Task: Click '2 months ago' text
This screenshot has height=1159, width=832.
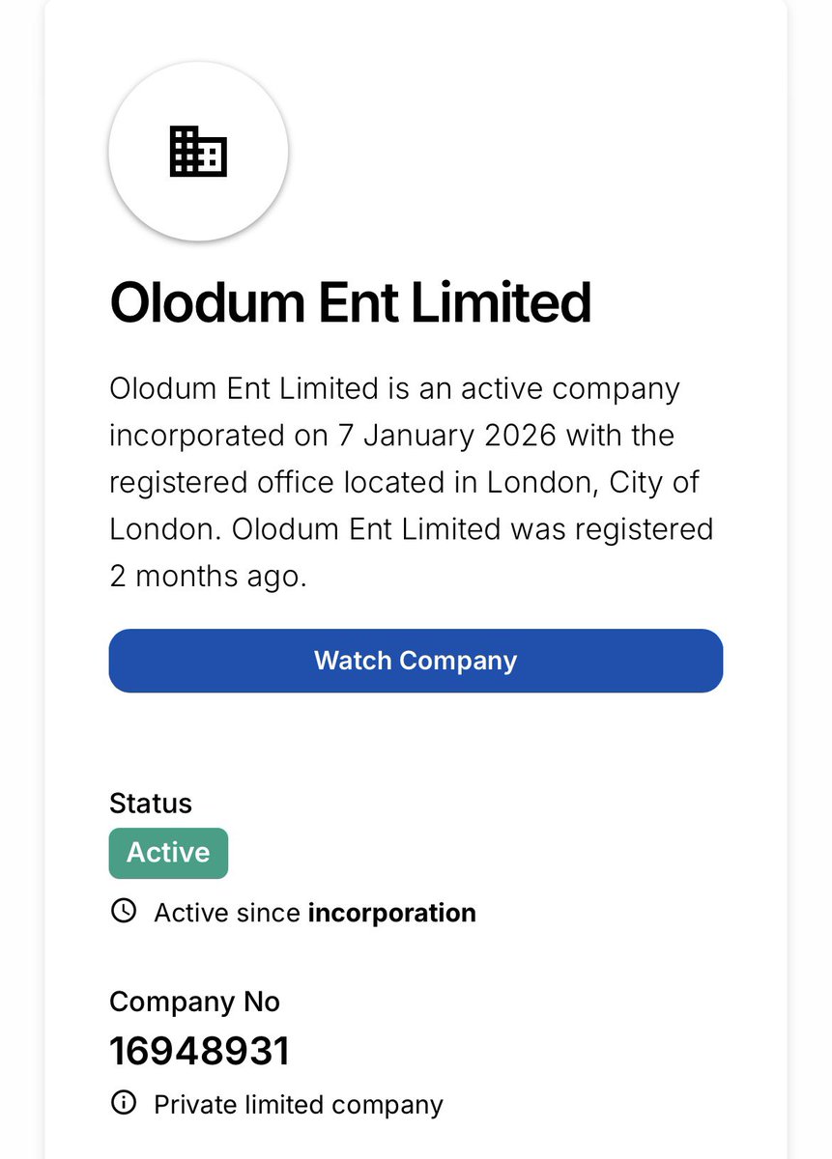Action: click(208, 577)
